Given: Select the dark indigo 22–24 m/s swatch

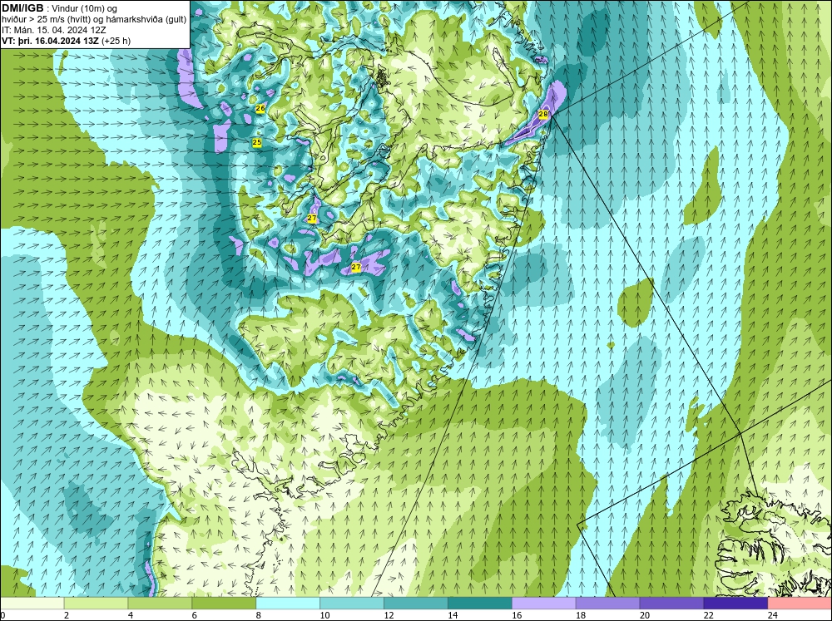Looking at the screenshot, I should [735, 603].
